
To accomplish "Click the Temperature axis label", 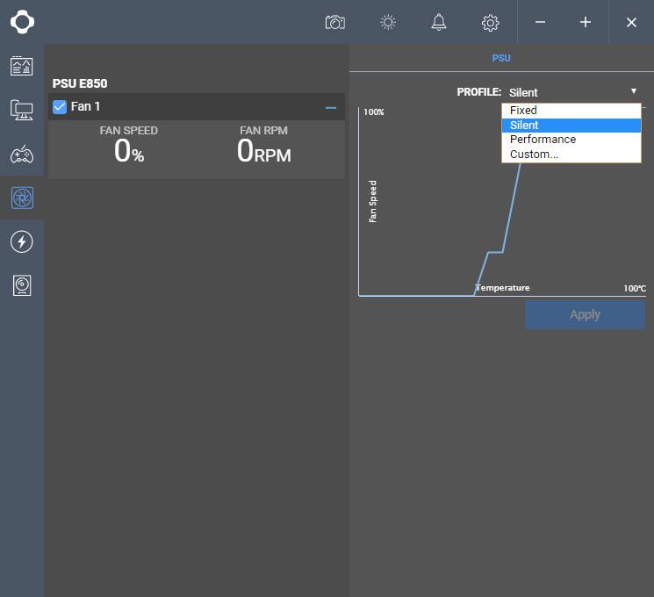I will point(503,288).
